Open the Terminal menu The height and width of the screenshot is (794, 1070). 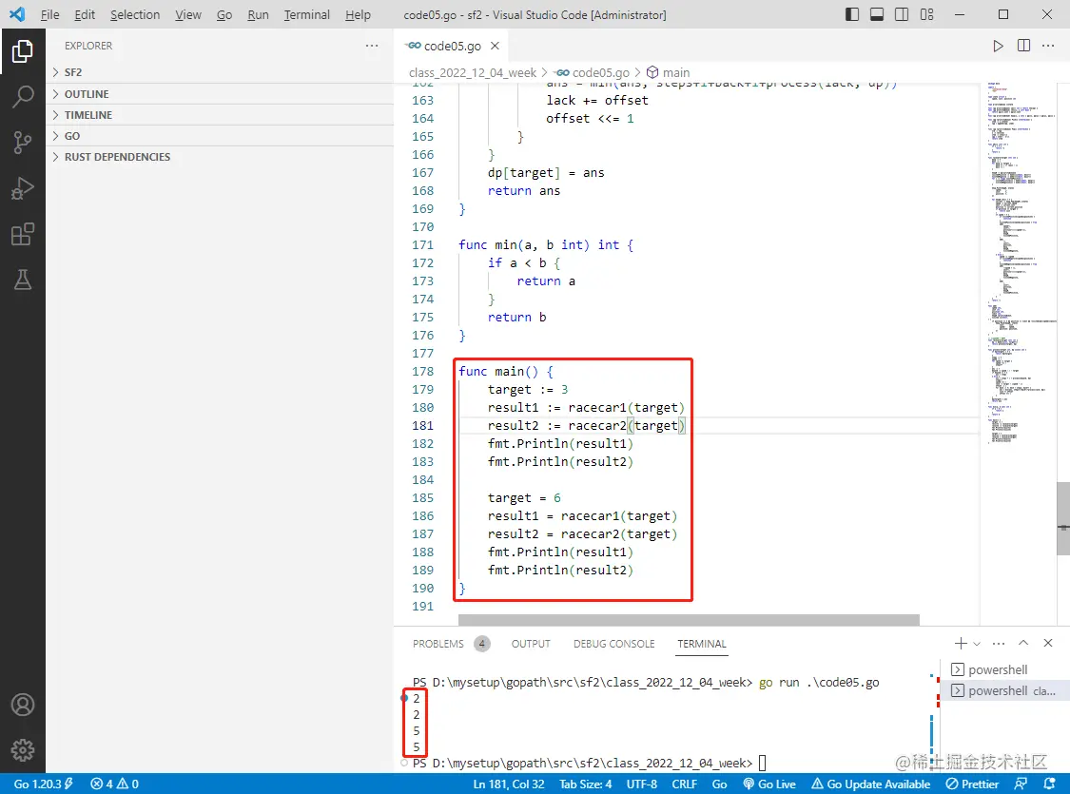coord(306,14)
